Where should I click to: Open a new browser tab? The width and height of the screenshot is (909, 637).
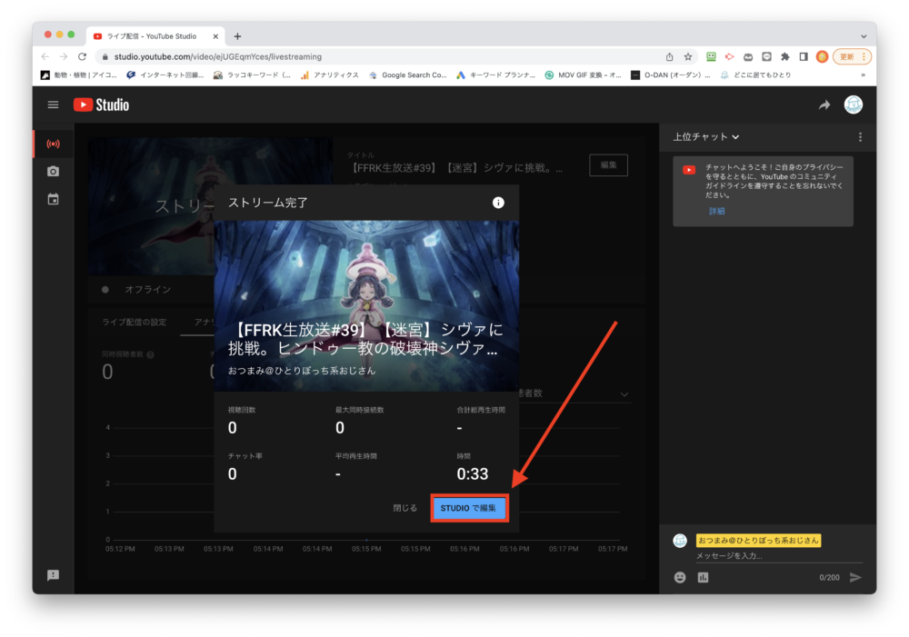tap(237, 36)
